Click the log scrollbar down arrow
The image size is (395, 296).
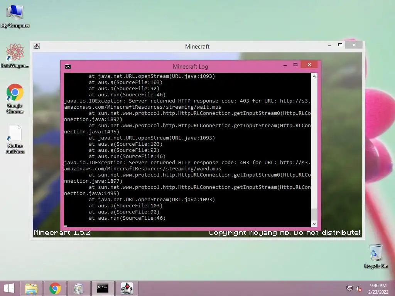click(314, 224)
